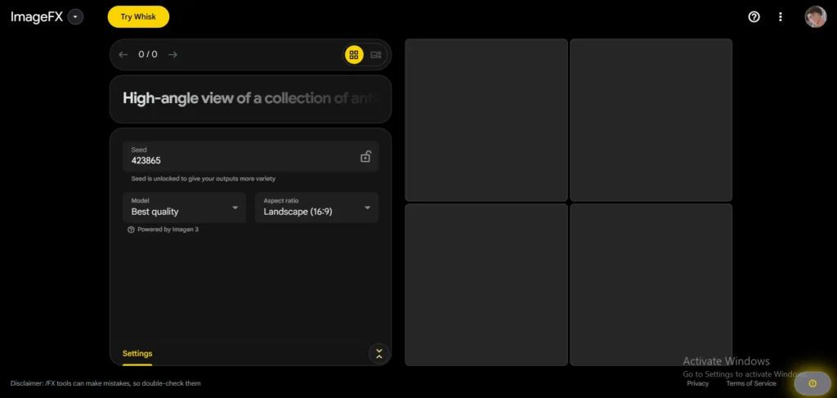The image size is (837, 398).
Task: Click the seed unlocked hint text
Action: 204,179
